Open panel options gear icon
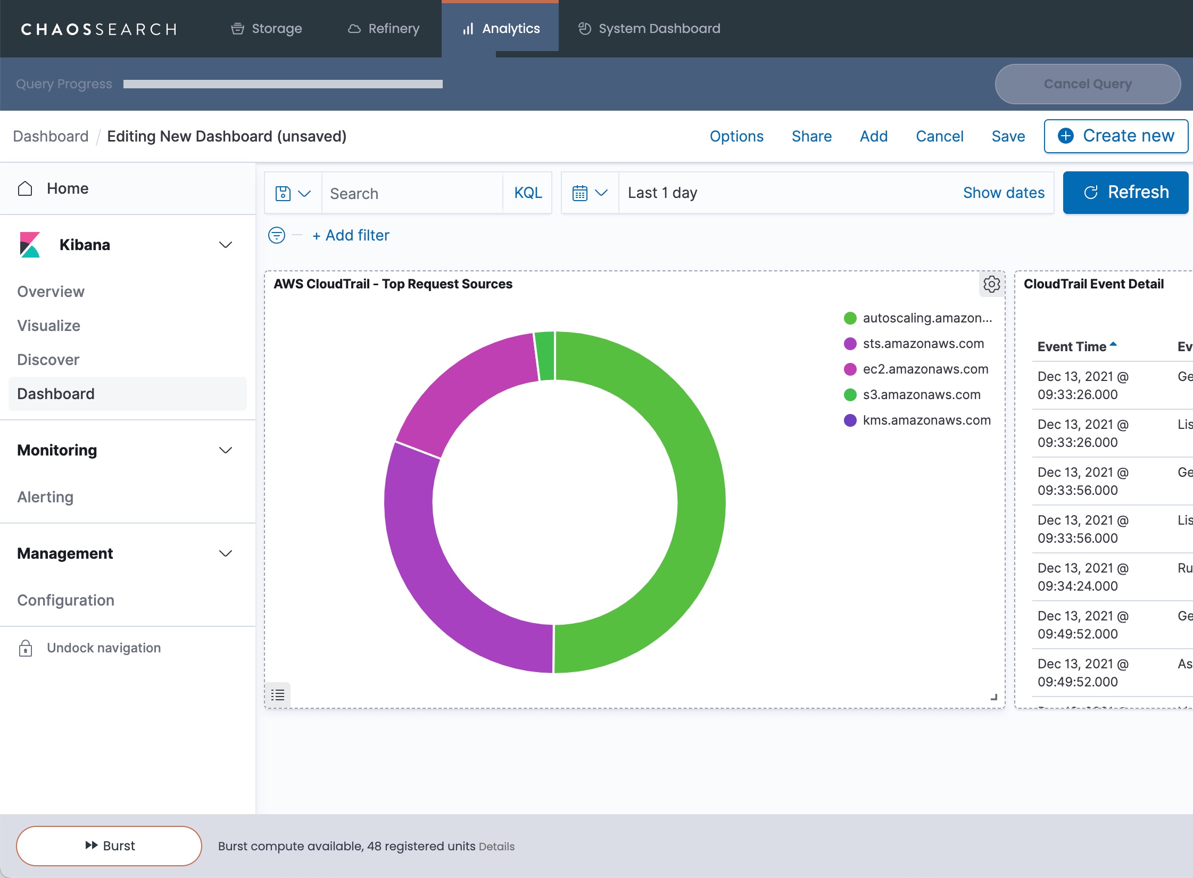 992,284
